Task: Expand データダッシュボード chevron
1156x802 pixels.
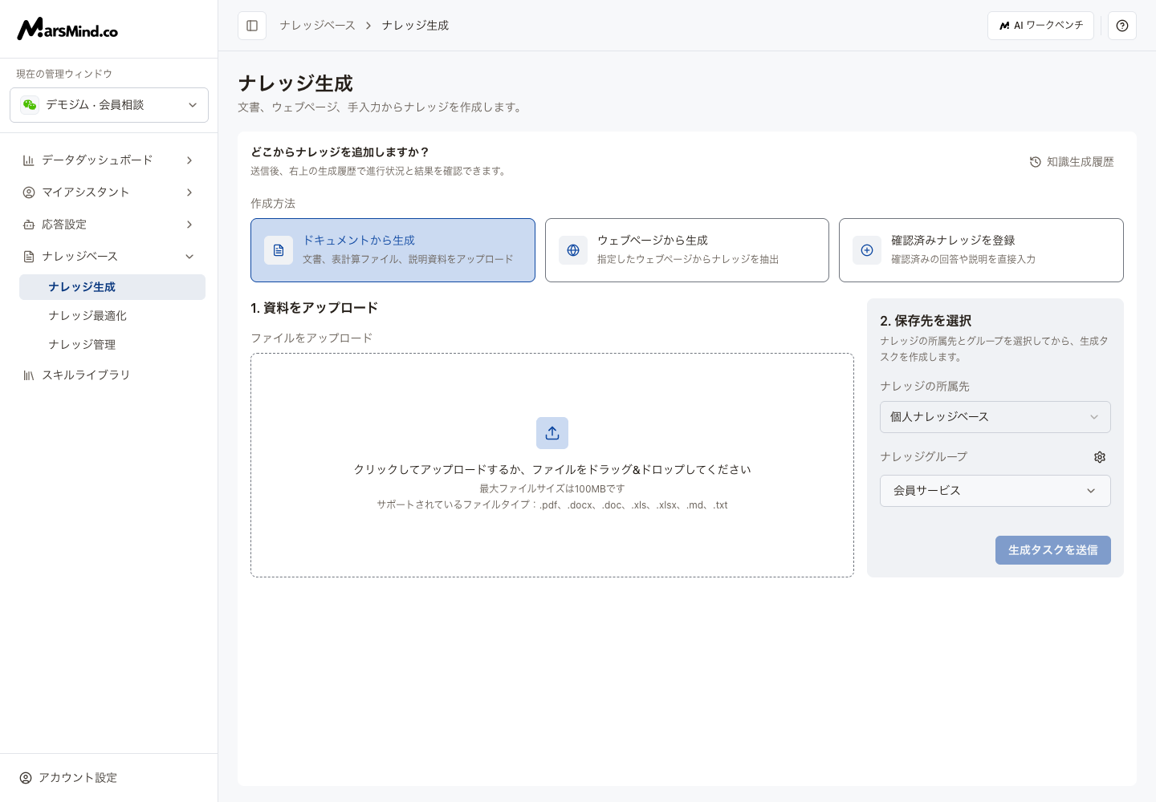Action: [189, 160]
